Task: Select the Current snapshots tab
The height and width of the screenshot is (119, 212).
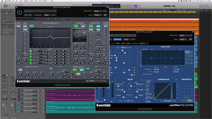Action: [x=183, y=101]
